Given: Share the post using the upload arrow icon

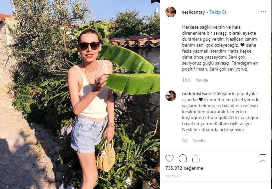Looking at the screenshot, I should pyautogui.click(x=196, y=158).
